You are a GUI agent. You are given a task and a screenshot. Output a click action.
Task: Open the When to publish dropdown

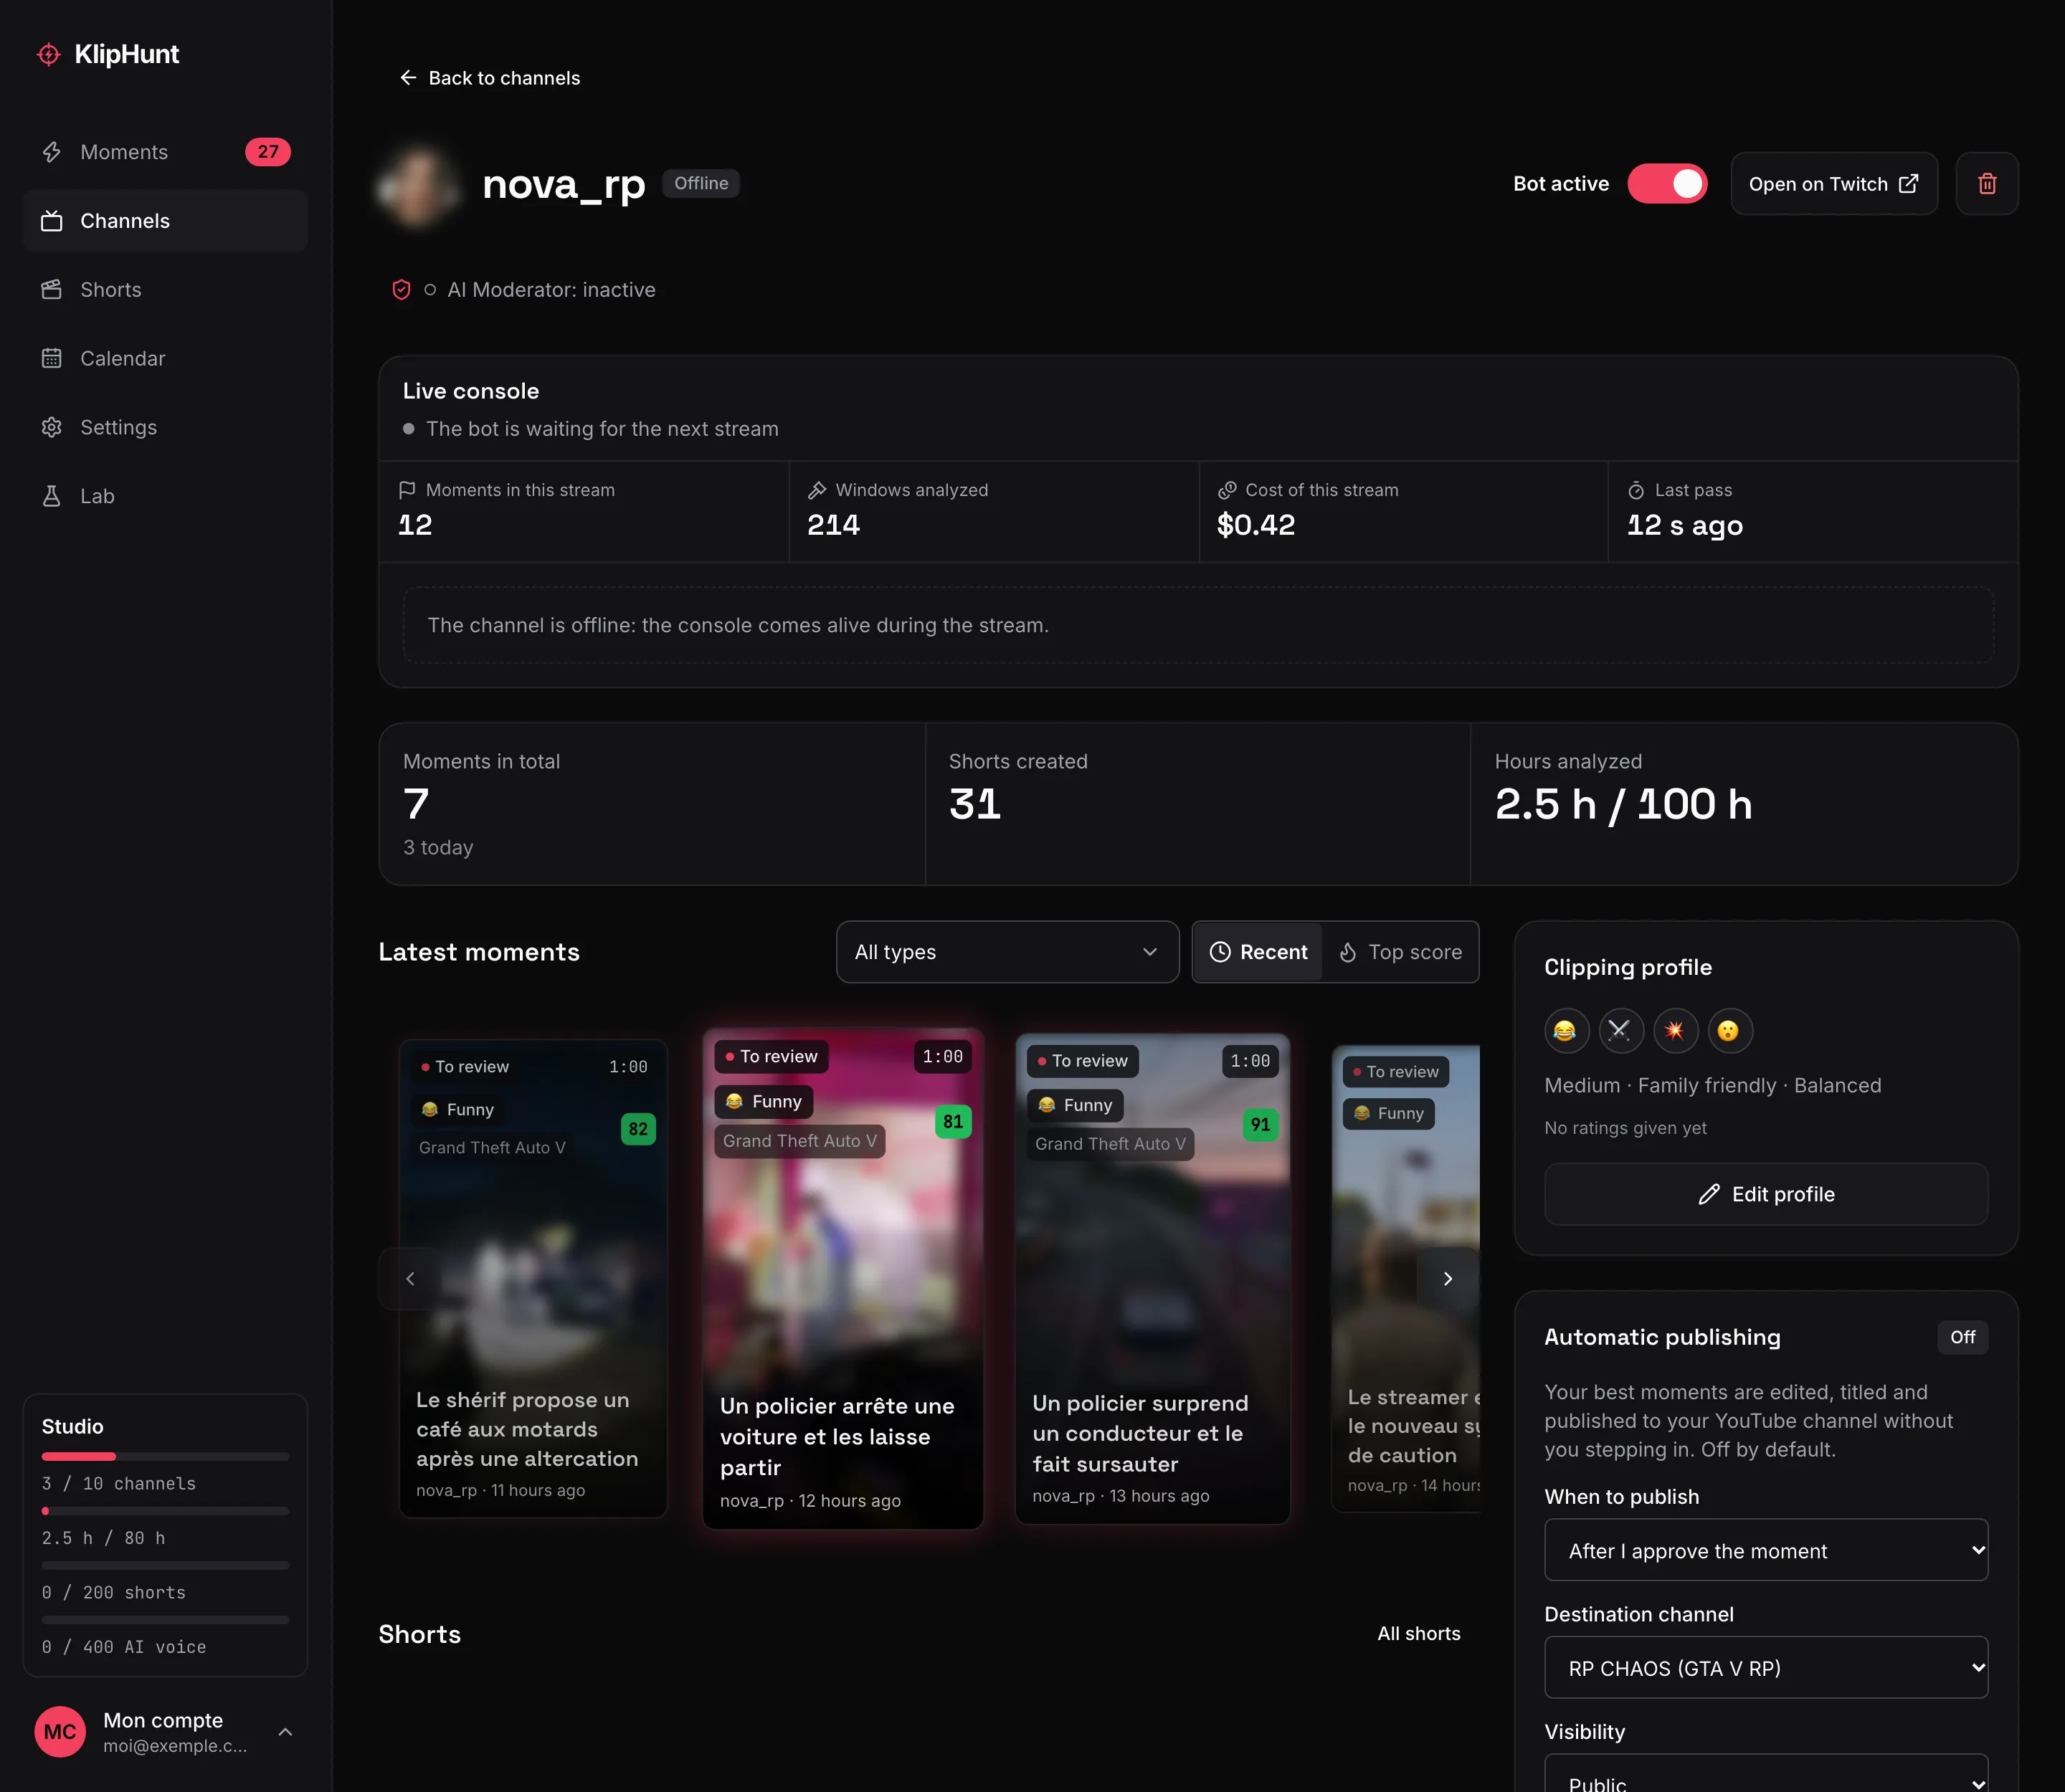[1766, 1550]
